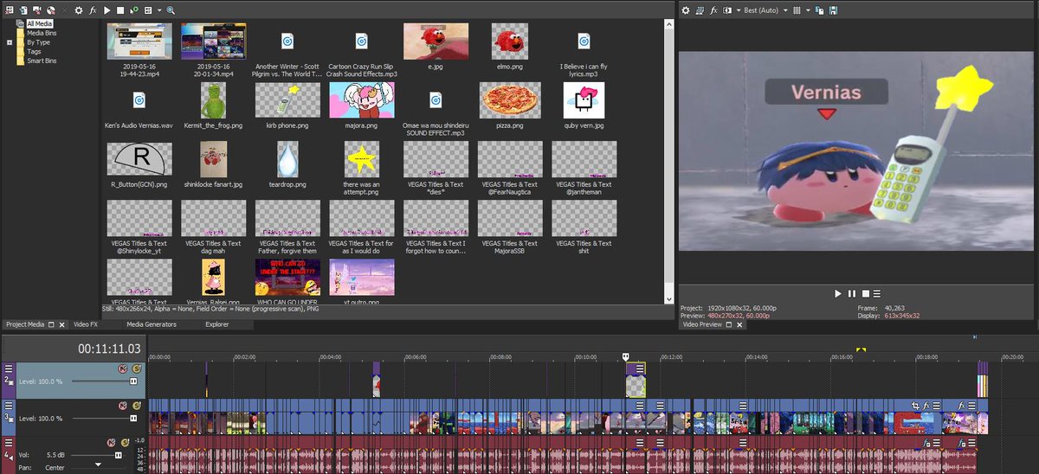Select Media Bins folder in tree
The image size is (1039, 474).
tap(42, 33)
